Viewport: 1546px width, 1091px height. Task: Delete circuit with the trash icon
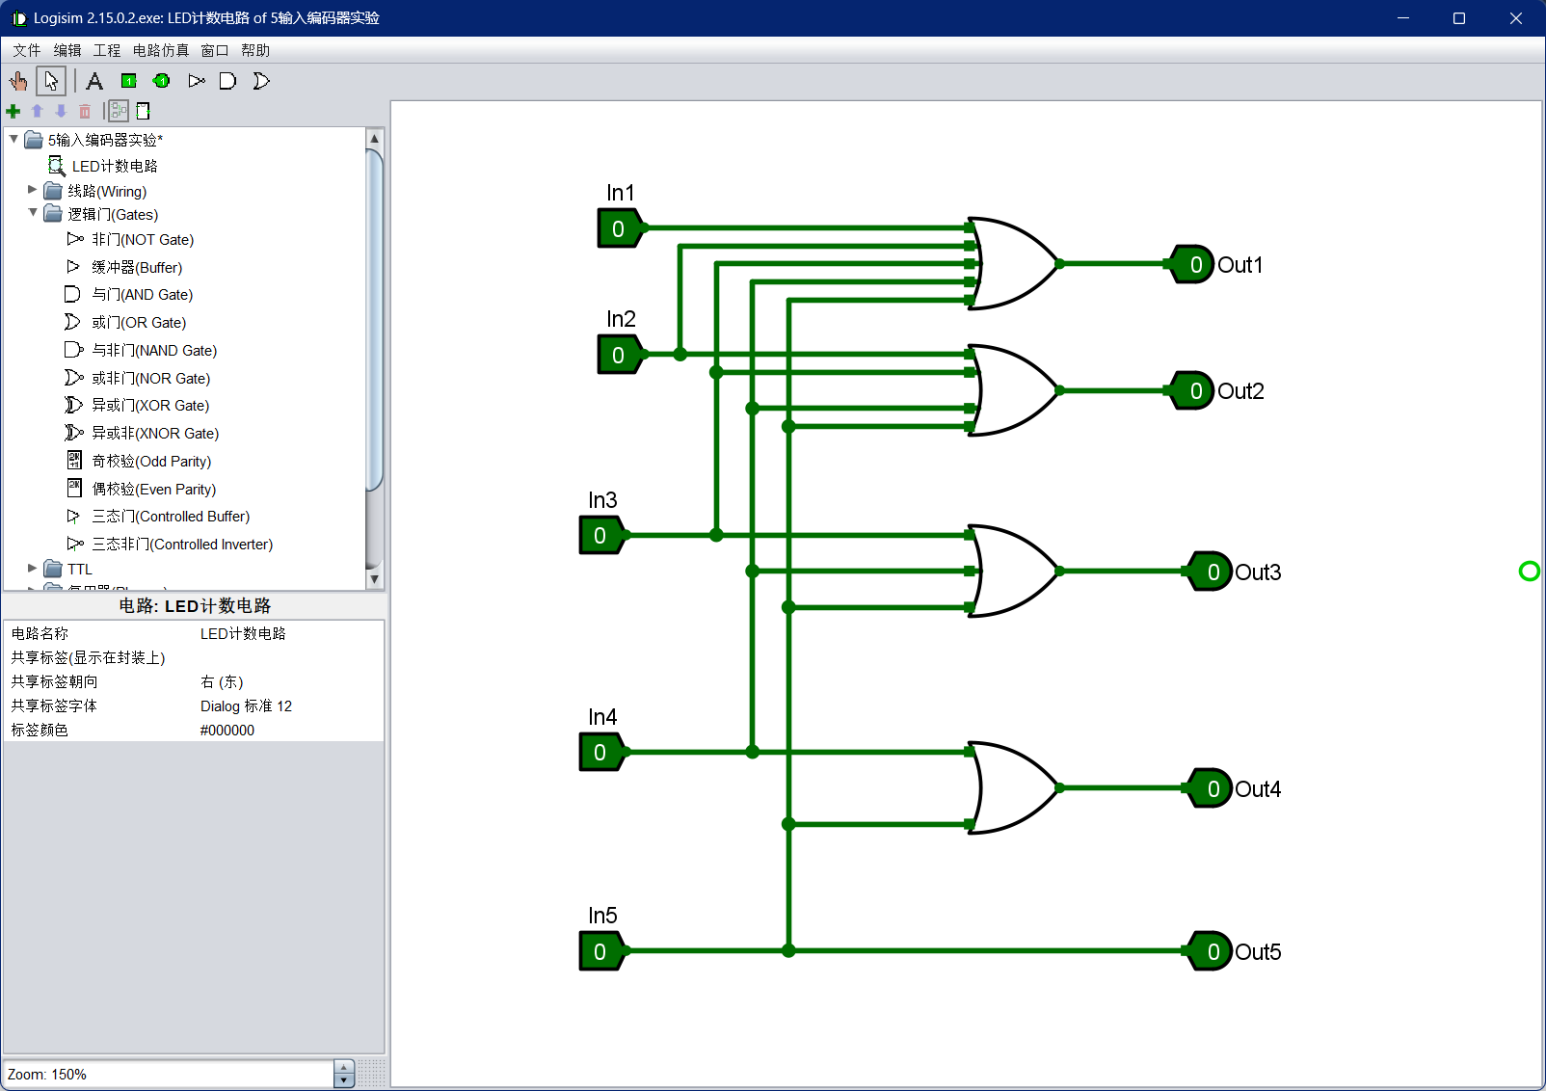pos(85,111)
